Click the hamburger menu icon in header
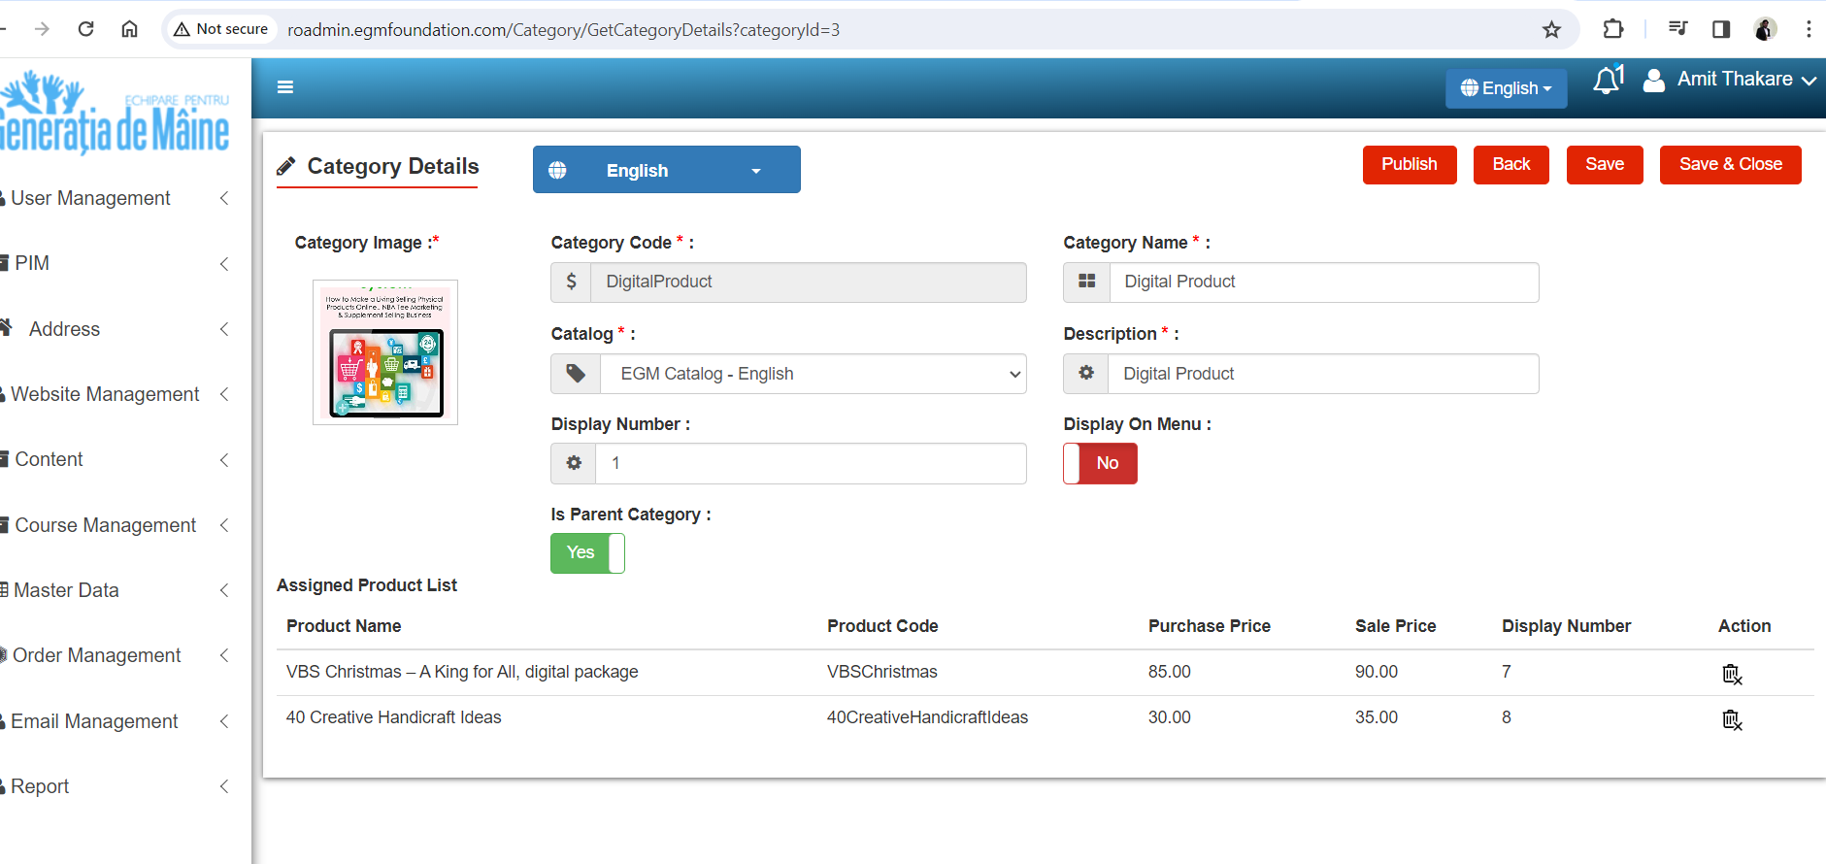The width and height of the screenshot is (1826, 864). coord(284,87)
